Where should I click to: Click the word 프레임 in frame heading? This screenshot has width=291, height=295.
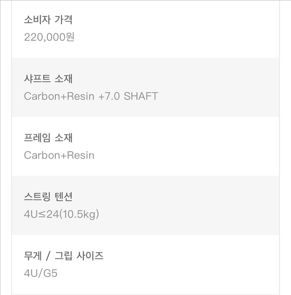pos(37,138)
